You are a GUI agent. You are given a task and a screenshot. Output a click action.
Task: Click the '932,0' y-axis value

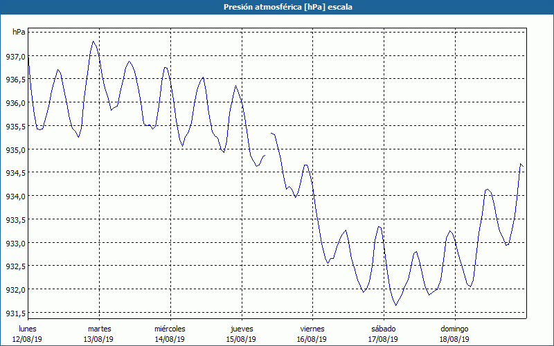click(15, 290)
